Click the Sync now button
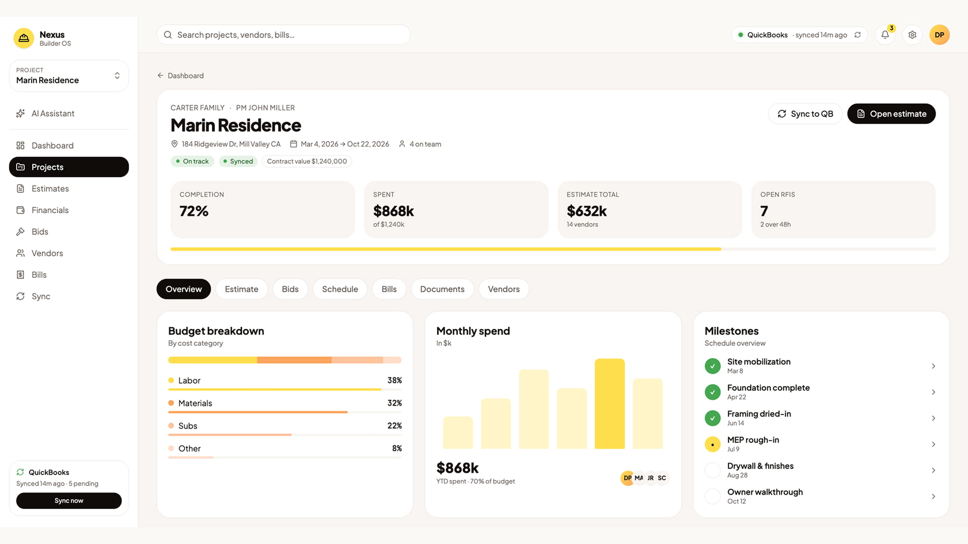The image size is (968, 544). (x=69, y=501)
